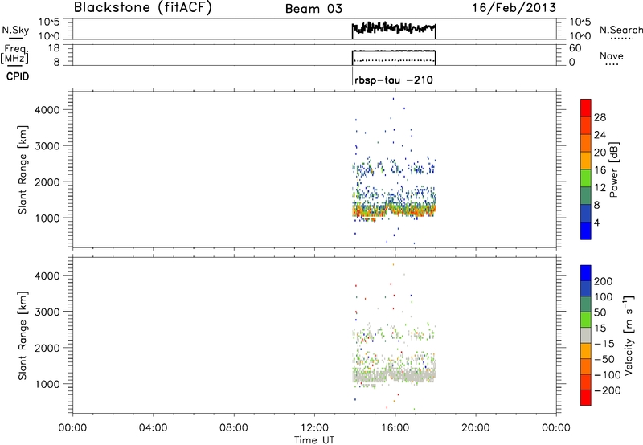Screen dimensions: 643x445
Task: Select the "N.Sky" legend label
Action: click(15, 30)
